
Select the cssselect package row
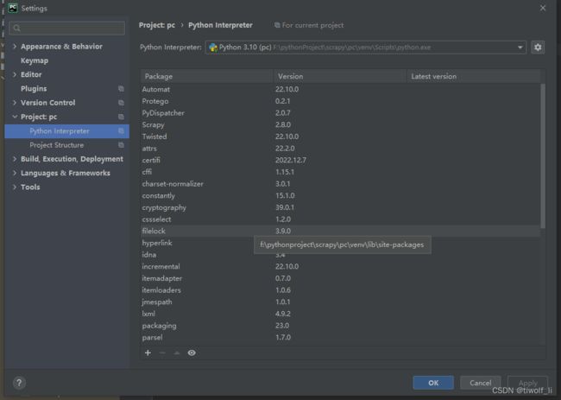340,219
